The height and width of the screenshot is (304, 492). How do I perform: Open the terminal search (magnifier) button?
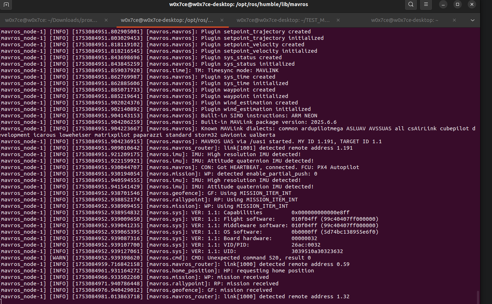411,5
